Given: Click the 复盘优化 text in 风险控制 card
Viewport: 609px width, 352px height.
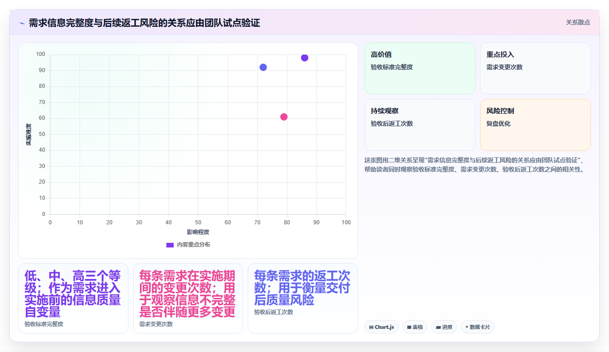Looking at the screenshot, I should click(x=498, y=124).
